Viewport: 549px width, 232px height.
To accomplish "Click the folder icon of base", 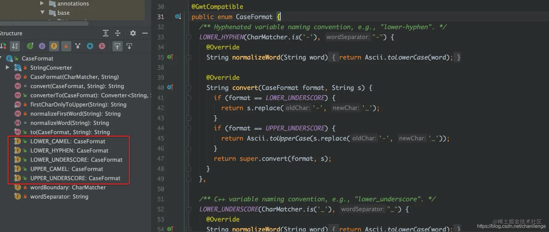I will (52, 13).
